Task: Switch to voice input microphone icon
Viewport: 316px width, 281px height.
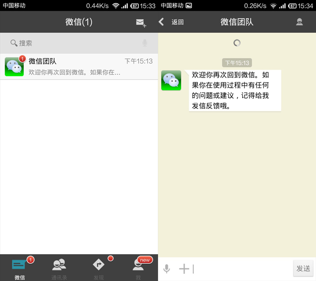Action: tap(167, 269)
